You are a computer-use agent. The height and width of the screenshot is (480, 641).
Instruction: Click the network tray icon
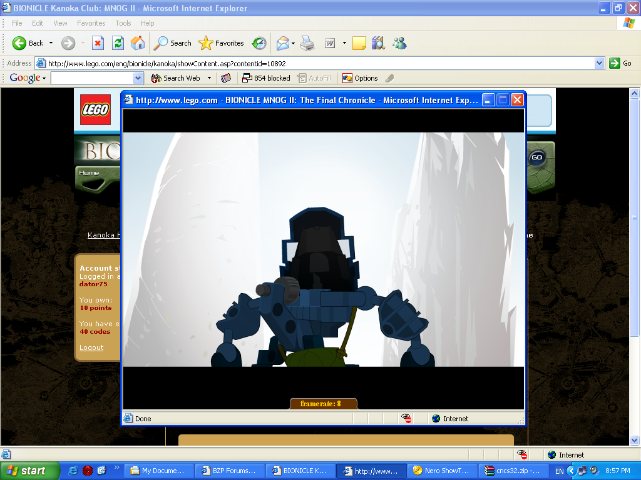coord(583,471)
